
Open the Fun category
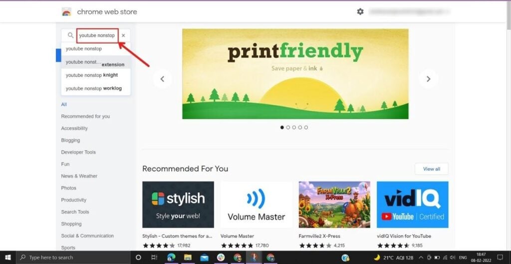pos(65,164)
